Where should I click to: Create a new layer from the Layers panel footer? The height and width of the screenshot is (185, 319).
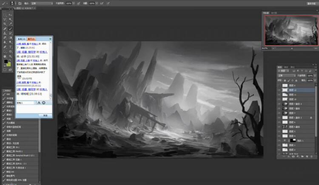click(x=307, y=157)
